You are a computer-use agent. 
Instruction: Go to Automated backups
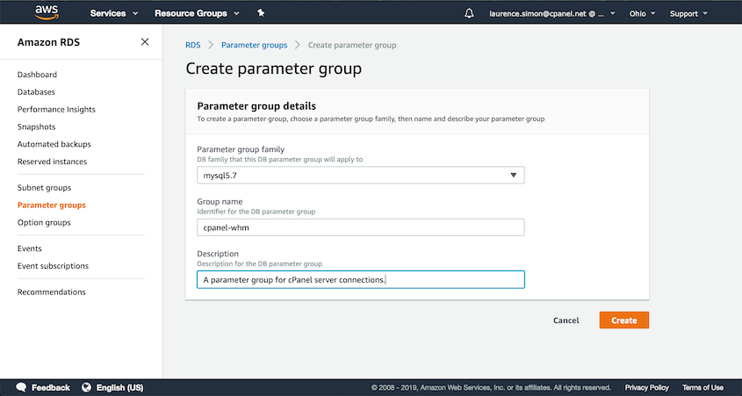(54, 144)
